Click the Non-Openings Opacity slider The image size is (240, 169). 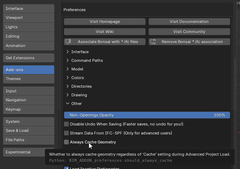147,115
